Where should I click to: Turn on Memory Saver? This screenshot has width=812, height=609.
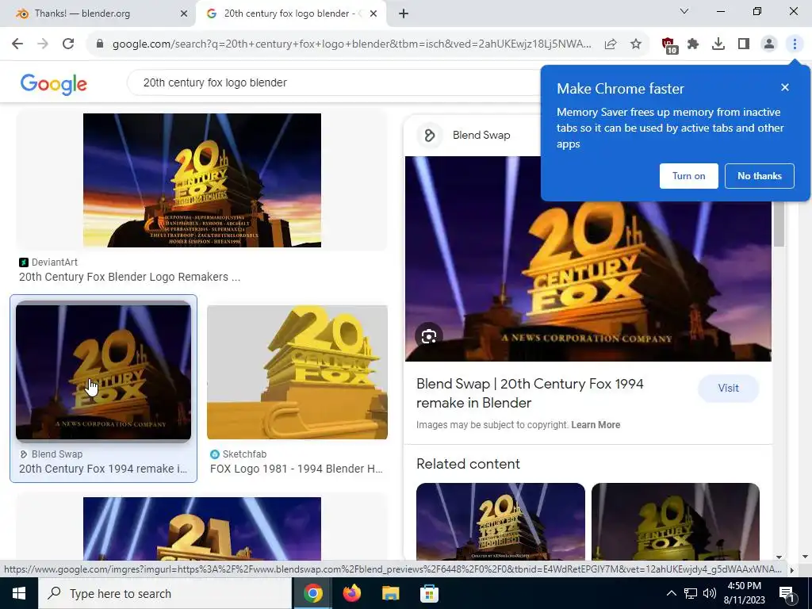click(689, 176)
